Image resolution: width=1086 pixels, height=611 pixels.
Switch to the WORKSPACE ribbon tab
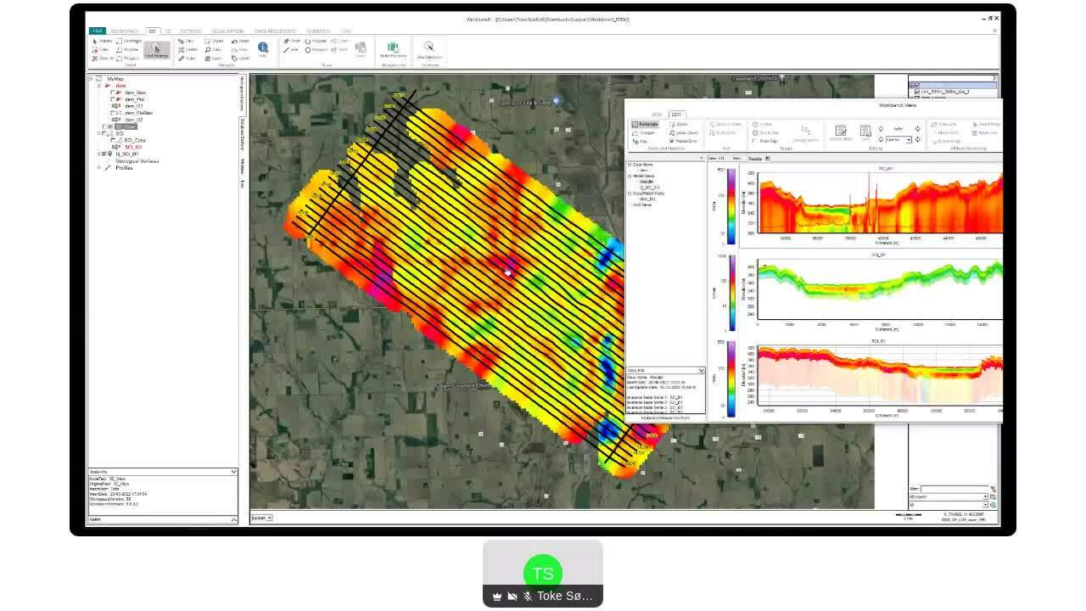click(x=124, y=31)
